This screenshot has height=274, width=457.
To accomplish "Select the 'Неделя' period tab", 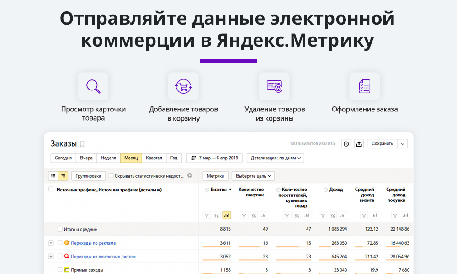I will point(108,158).
